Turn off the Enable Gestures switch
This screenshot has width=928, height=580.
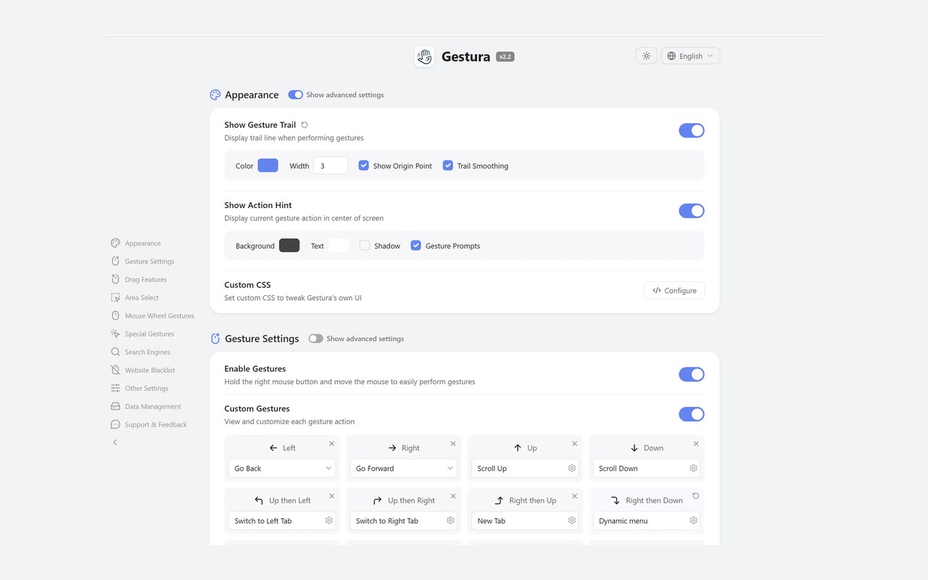click(x=692, y=374)
